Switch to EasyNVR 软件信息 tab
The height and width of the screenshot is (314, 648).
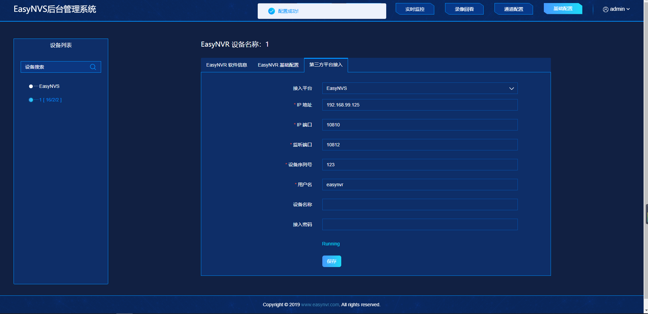click(227, 65)
